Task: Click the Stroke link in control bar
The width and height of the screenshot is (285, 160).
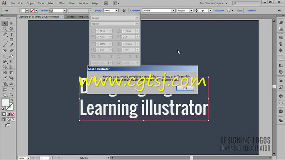Action: click(x=44, y=11)
